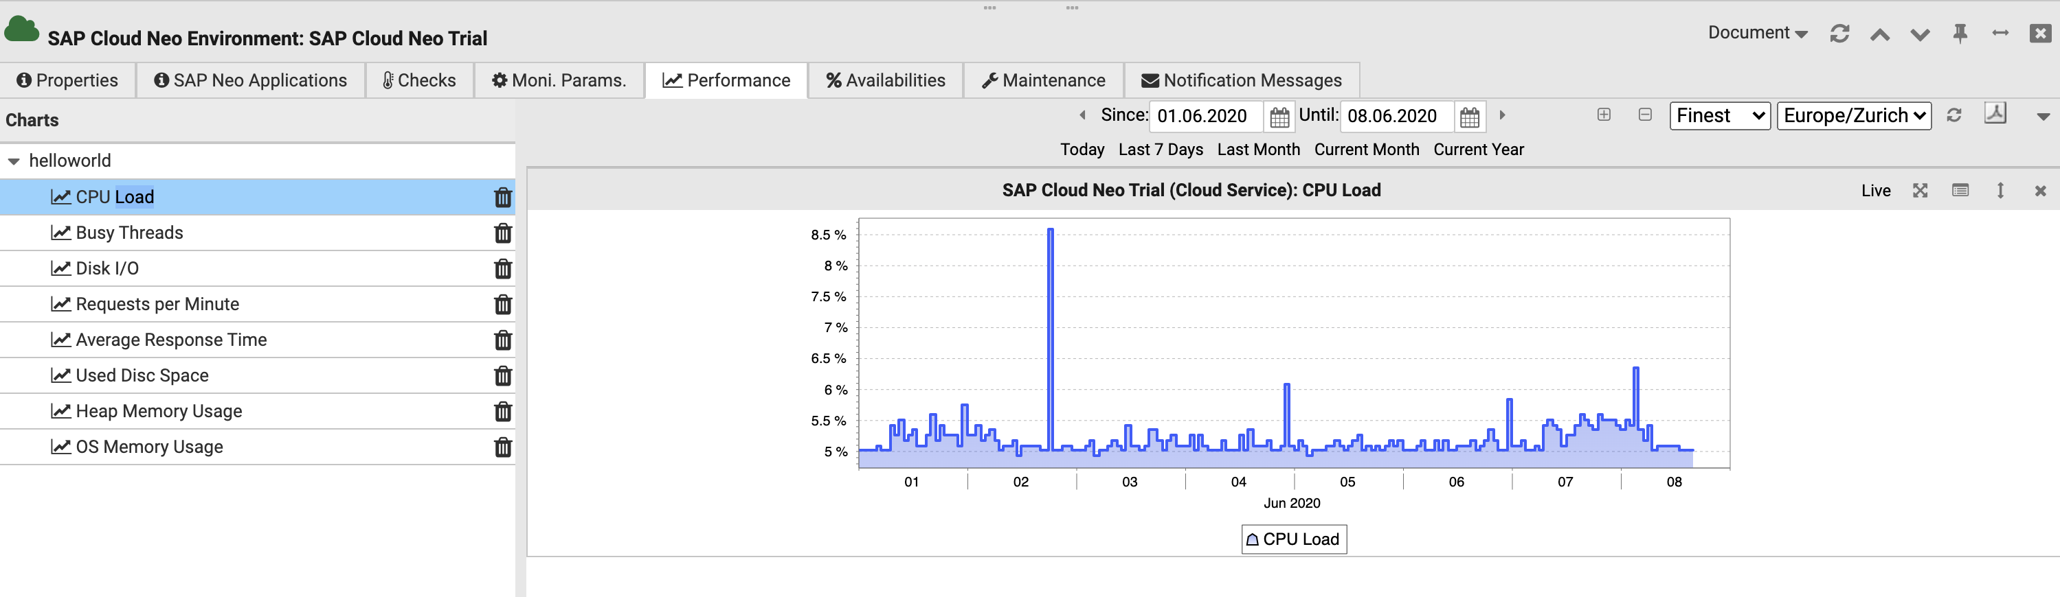Screen dimensions: 2060x597
Task: Select Current Month range
Action: tap(1367, 150)
